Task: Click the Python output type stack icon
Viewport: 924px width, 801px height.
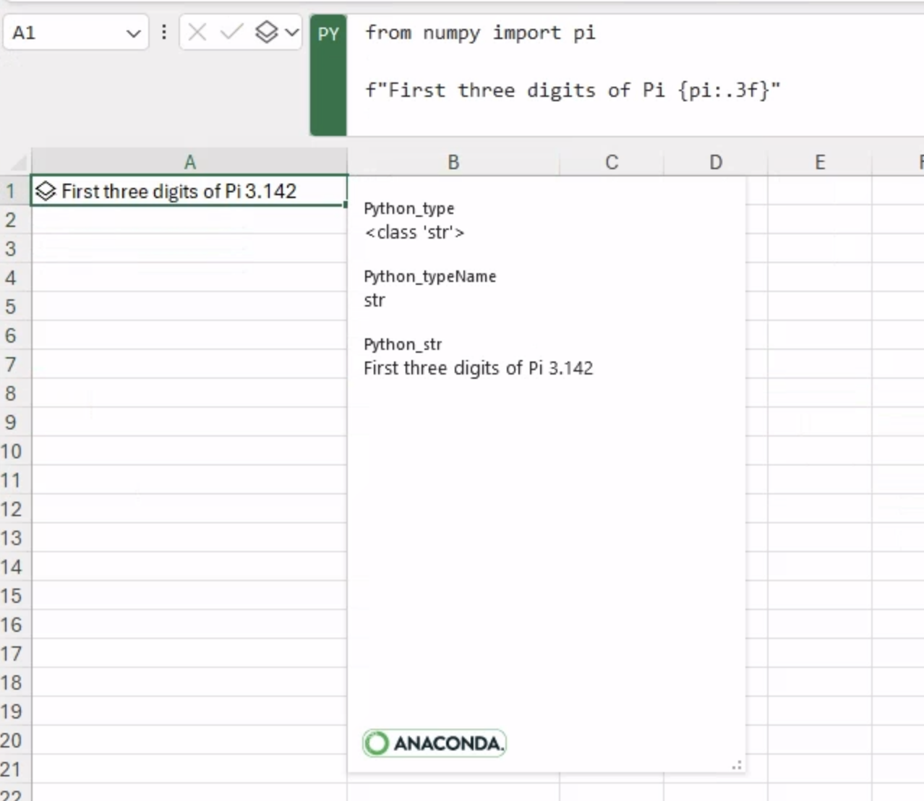Action: 266,33
